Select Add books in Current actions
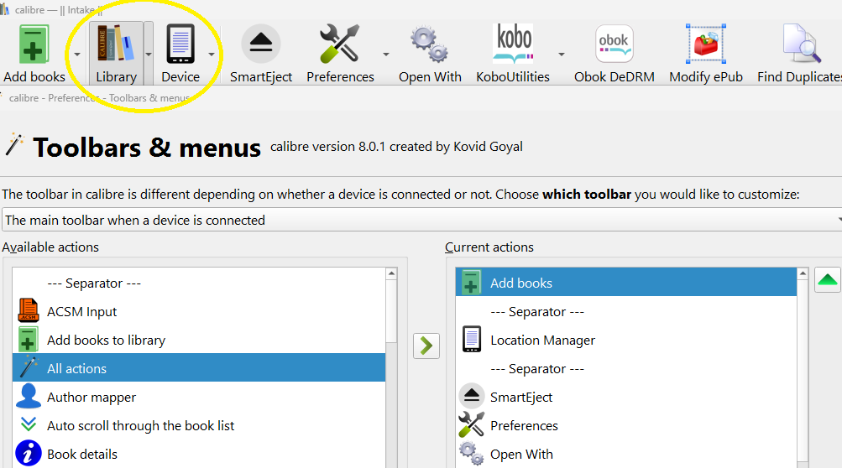This screenshot has width=842, height=468. (x=626, y=283)
